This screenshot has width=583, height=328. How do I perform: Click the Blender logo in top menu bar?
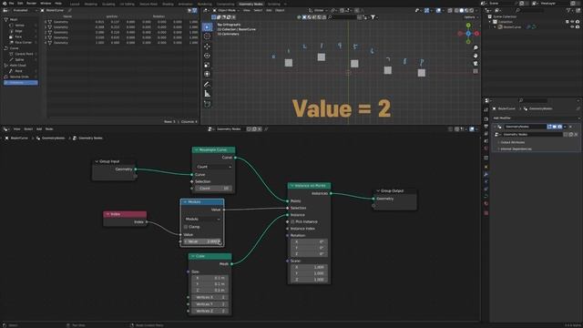pos(5,4)
